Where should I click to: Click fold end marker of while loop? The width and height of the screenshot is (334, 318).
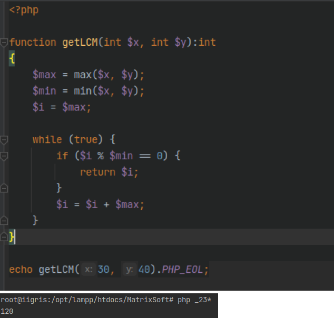tap(4, 221)
